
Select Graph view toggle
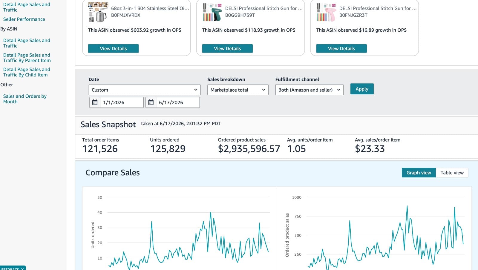[x=419, y=173]
